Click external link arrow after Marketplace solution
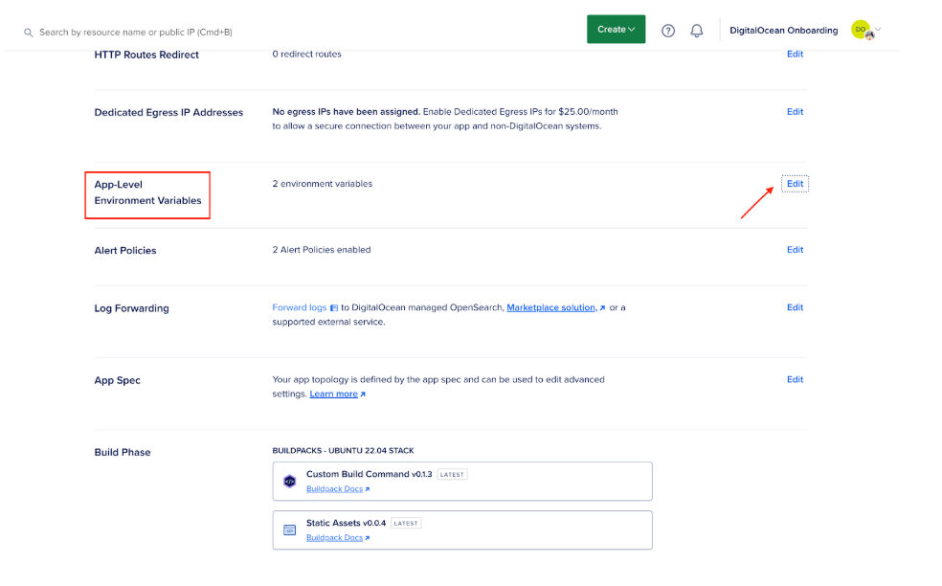 tap(602, 307)
